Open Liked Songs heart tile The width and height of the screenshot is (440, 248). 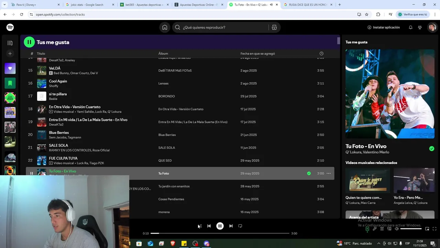click(x=10, y=68)
